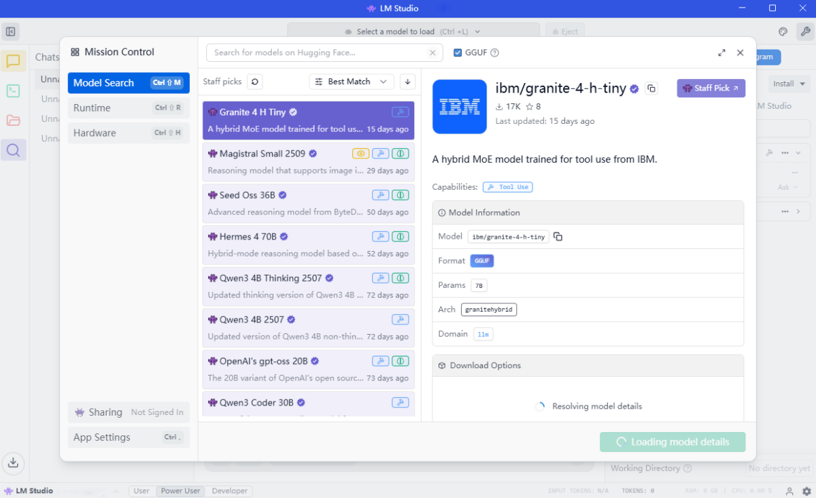Image resolution: width=816 pixels, height=498 pixels.
Task: Expand the Mission Control dialog
Action: pos(721,52)
